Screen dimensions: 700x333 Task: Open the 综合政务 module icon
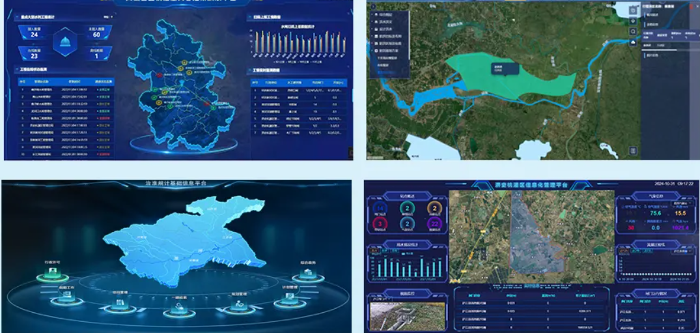307,274
